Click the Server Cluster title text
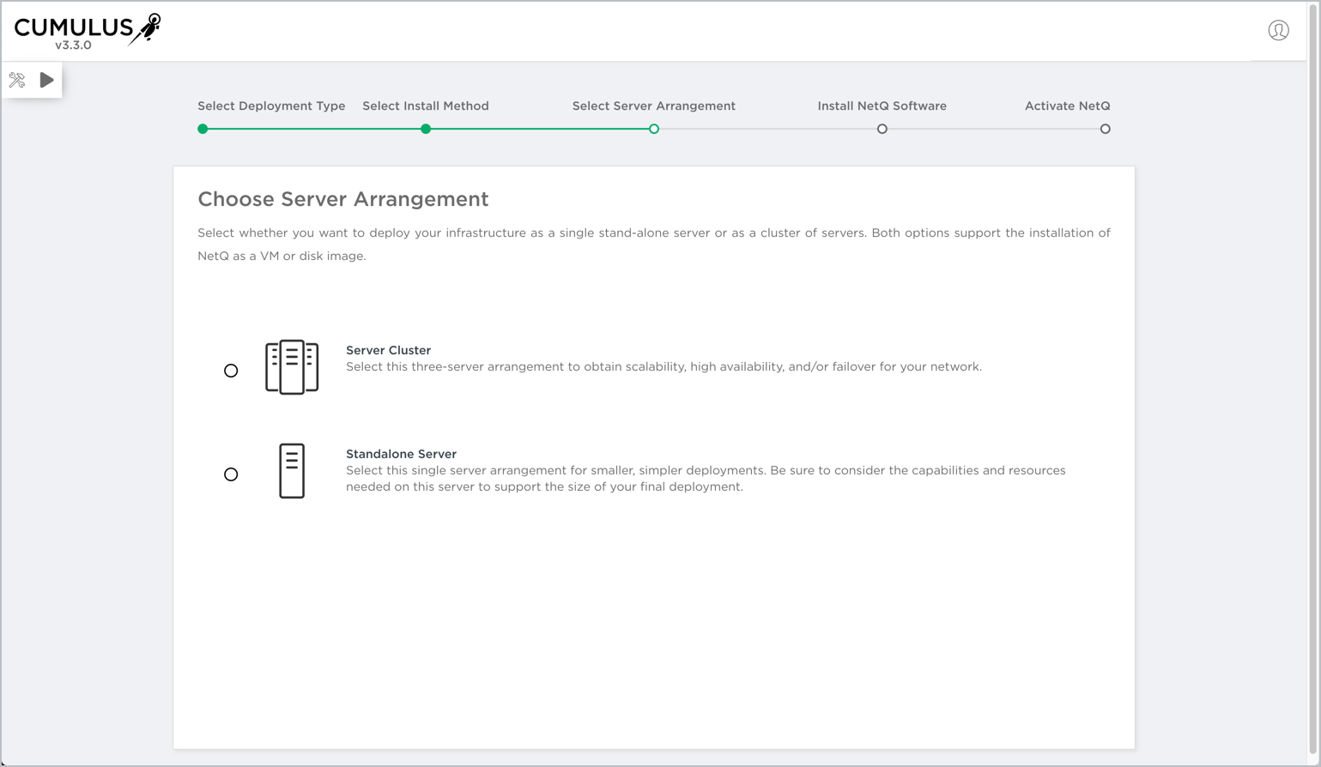 pyautogui.click(x=388, y=350)
